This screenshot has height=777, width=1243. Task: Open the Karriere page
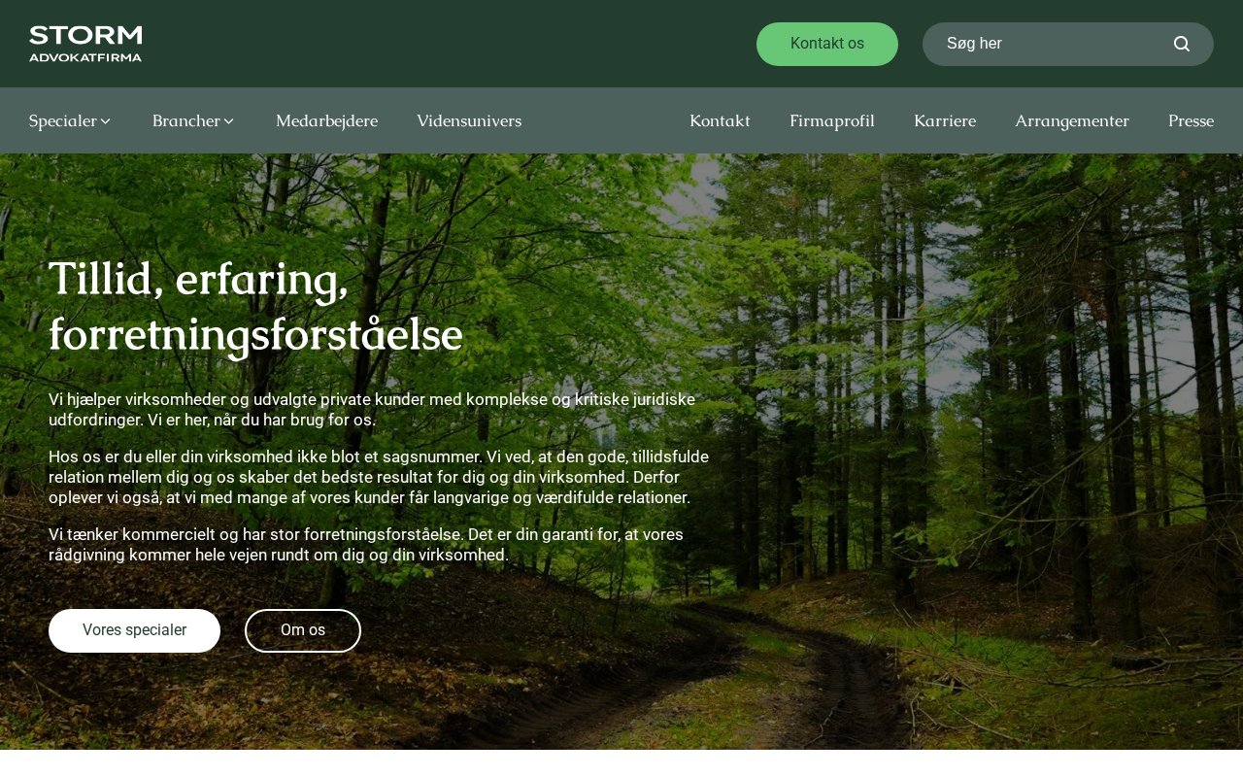945,120
